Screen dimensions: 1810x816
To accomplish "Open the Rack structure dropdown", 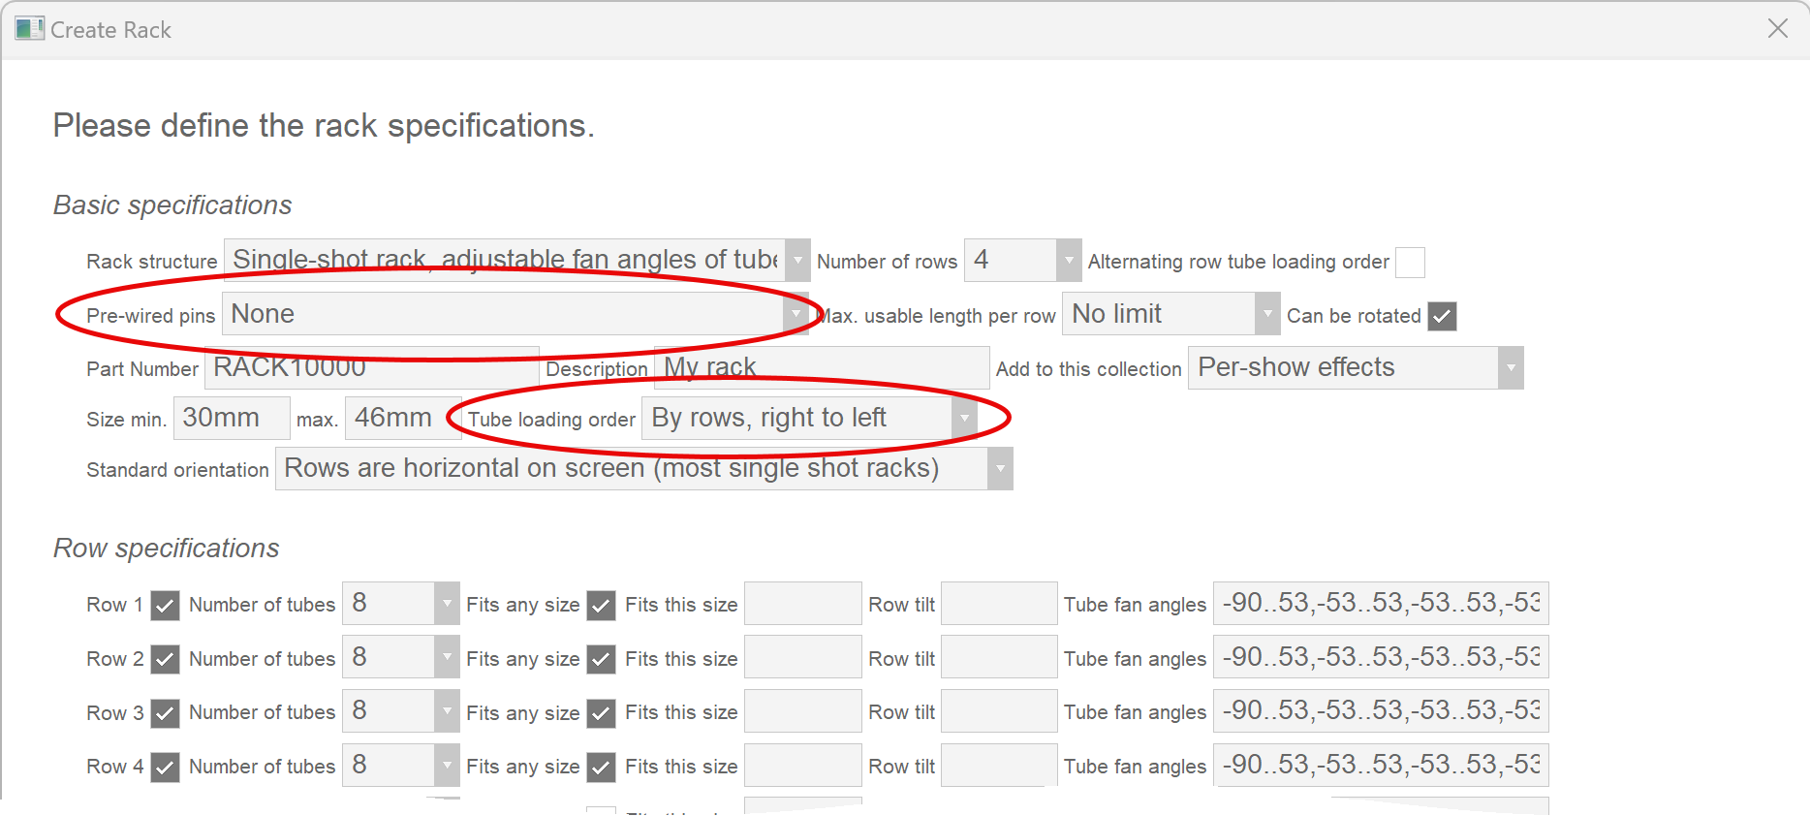I will (796, 261).
